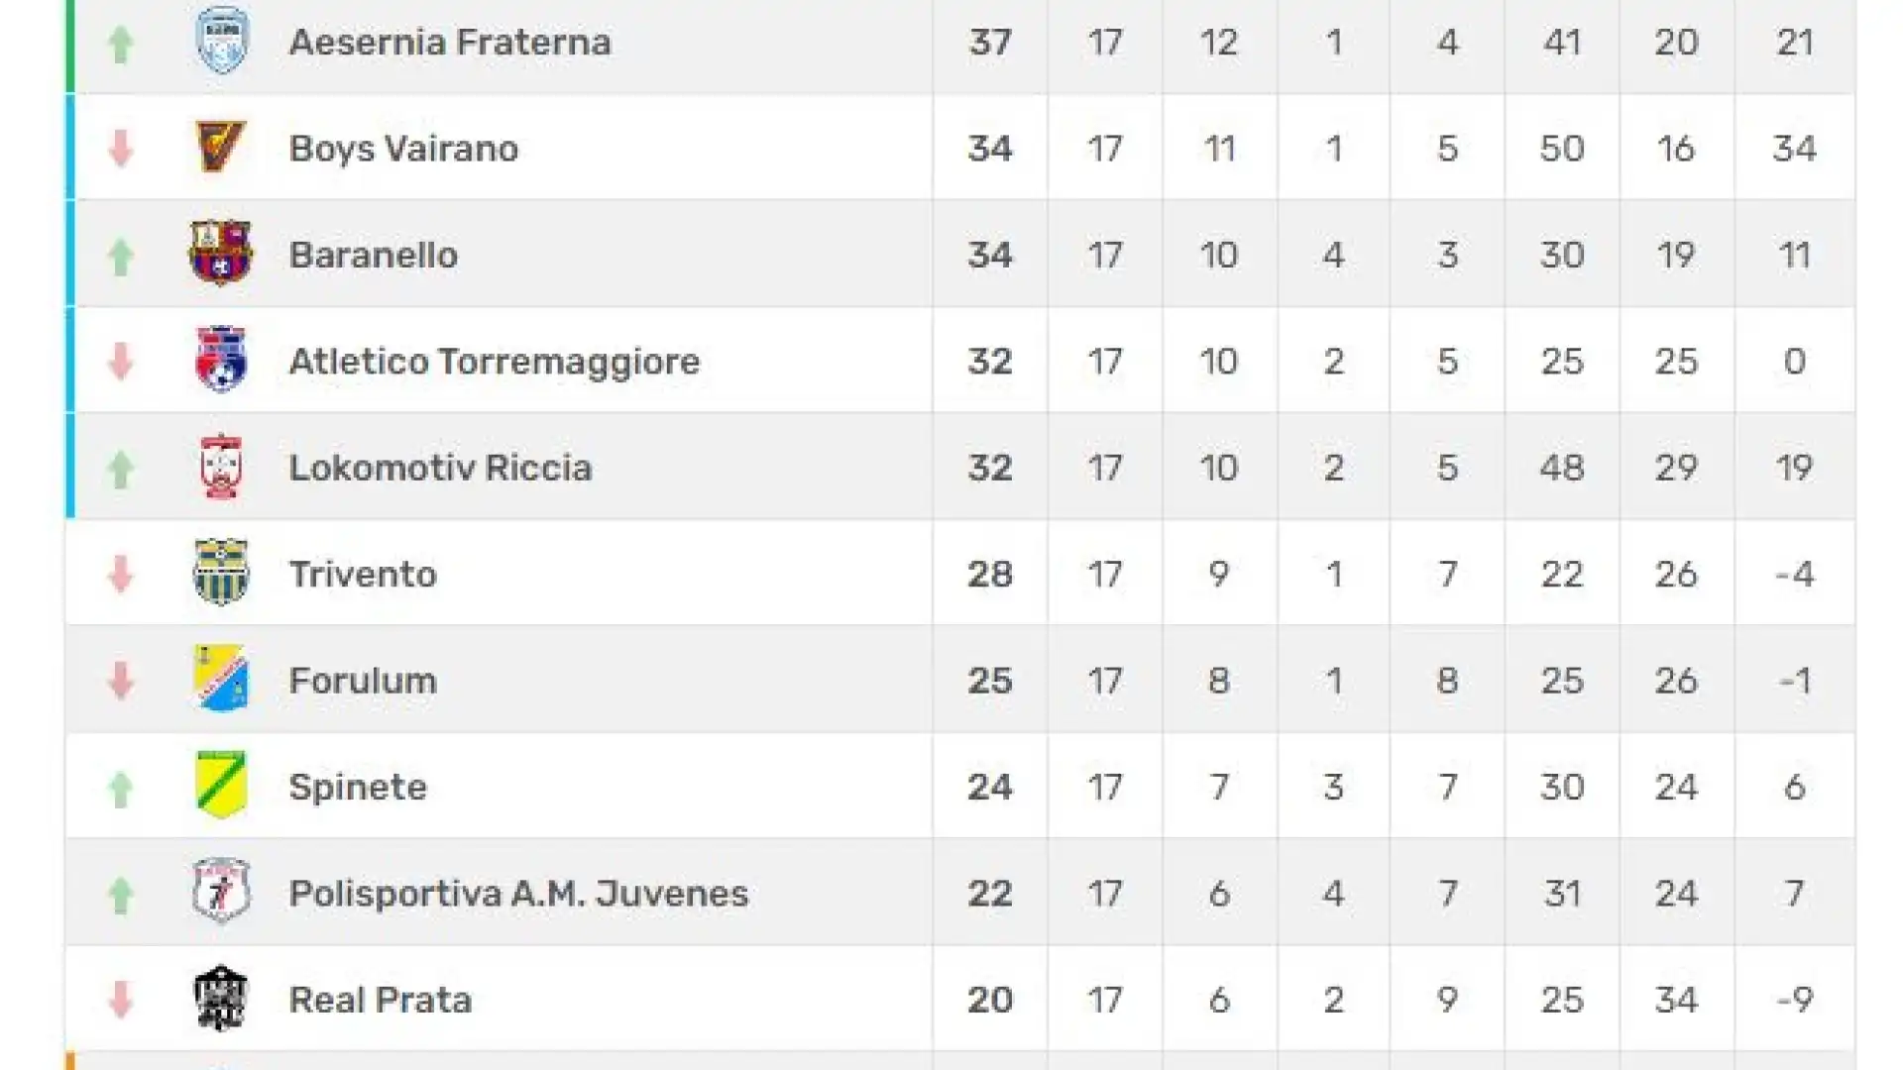Click the Boys Vairano team logo
Screen dimensions: 1903x1070
(220, 147)
